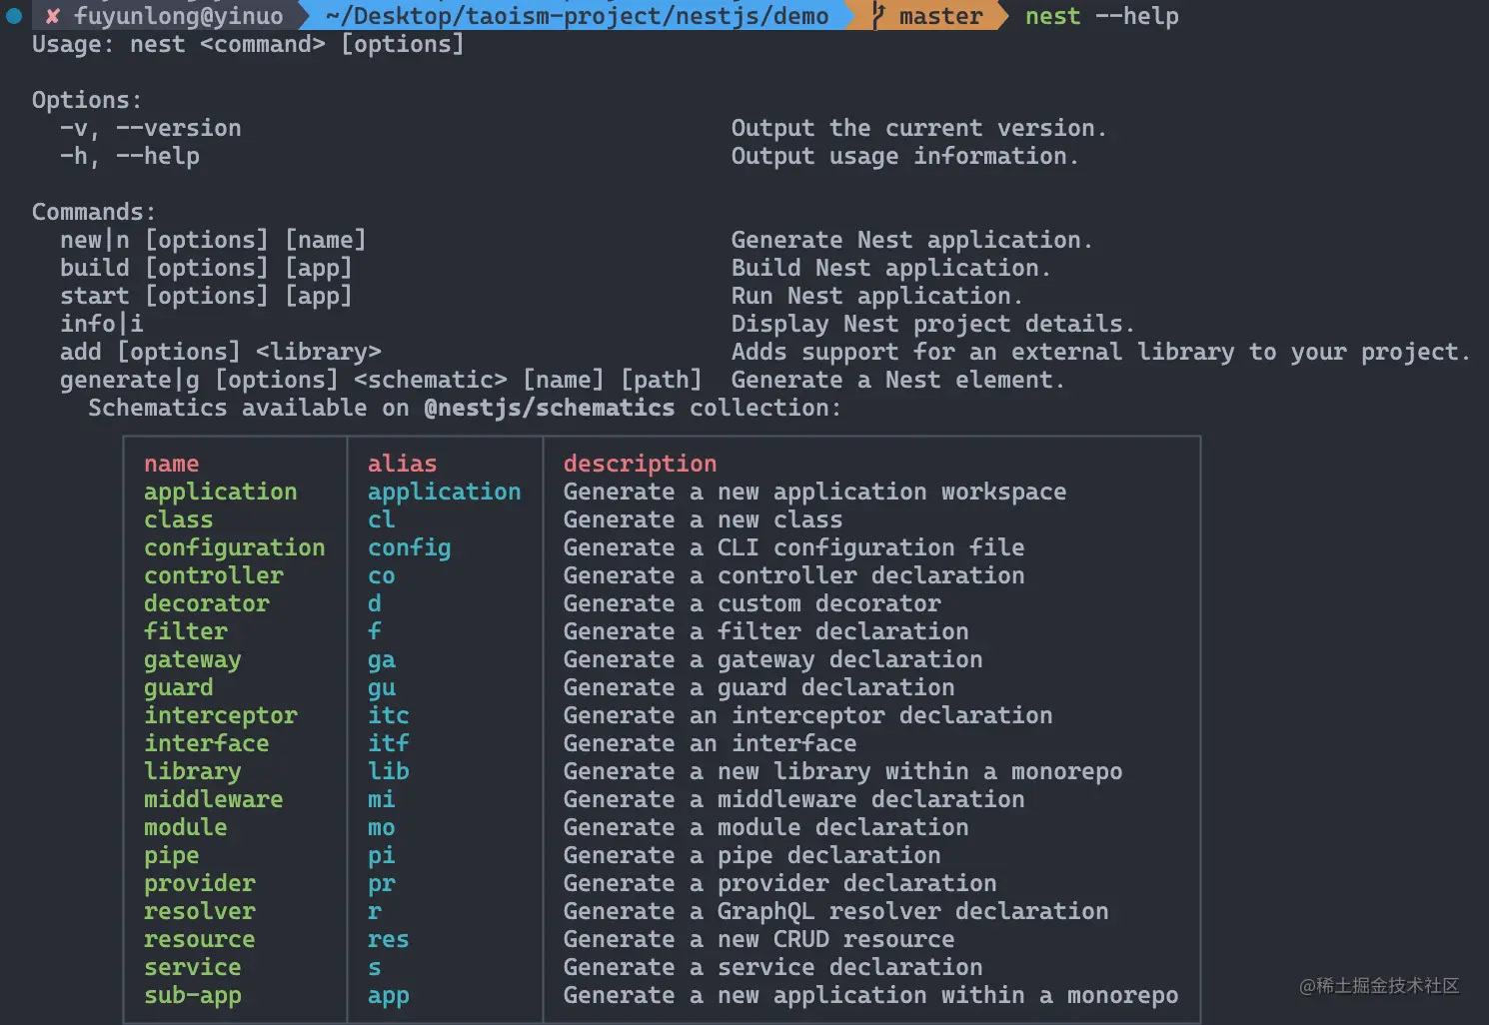The width and height of the screenshot is (1489, 1025).
Task: Click the 'Options:' heading
Action: (87, 100)
